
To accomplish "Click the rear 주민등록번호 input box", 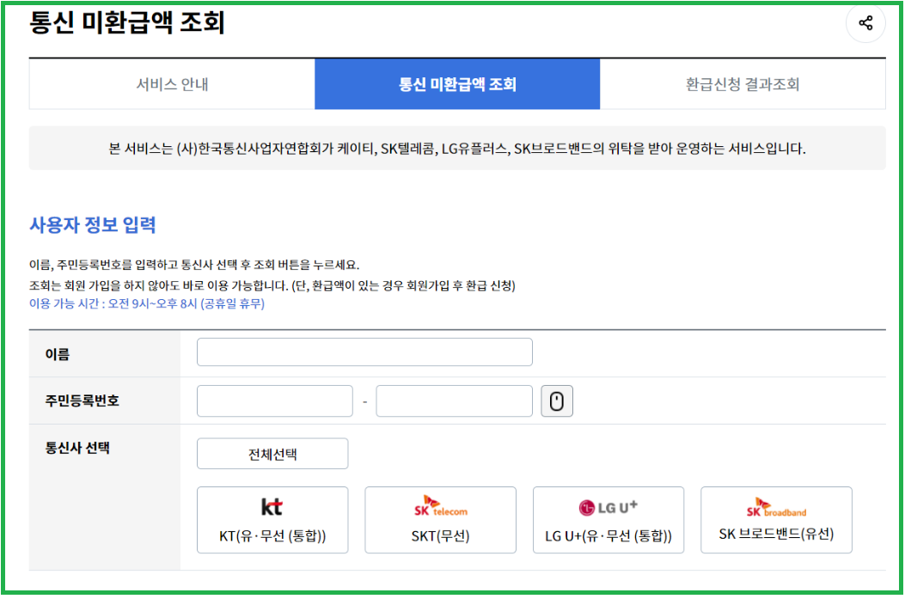I will pyautogui.click(x=453, y=400).
